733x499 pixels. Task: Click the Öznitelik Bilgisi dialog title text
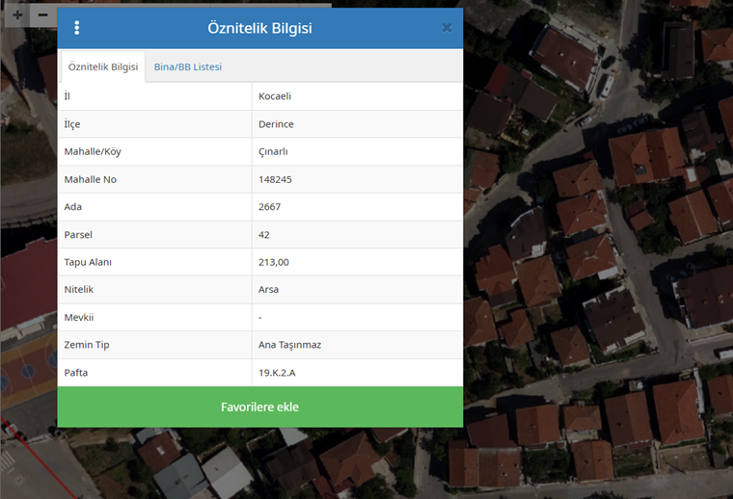(x=259, y=28)
